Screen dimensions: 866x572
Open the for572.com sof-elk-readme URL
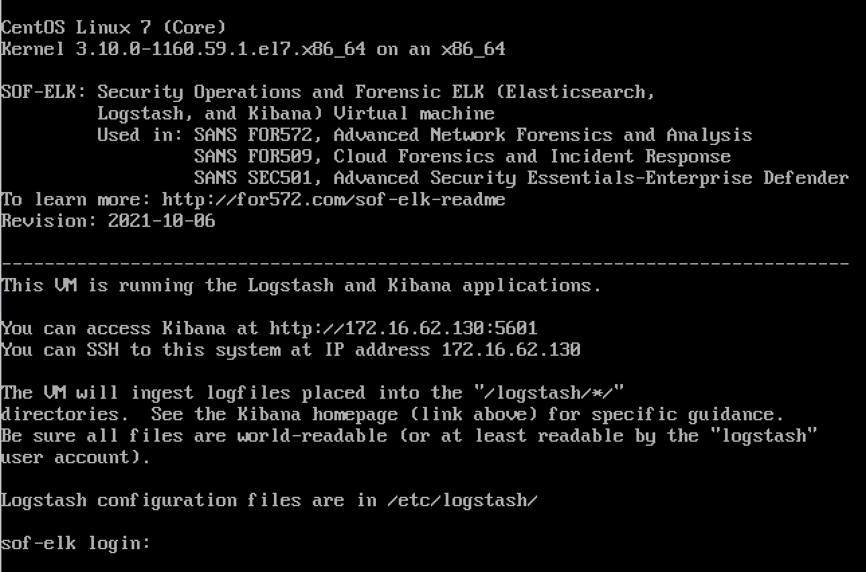(333, 199)
